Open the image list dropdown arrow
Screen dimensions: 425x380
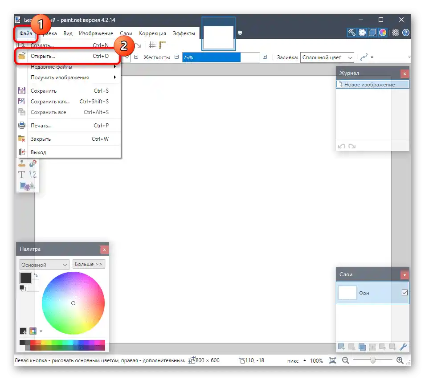click(240, 33)
